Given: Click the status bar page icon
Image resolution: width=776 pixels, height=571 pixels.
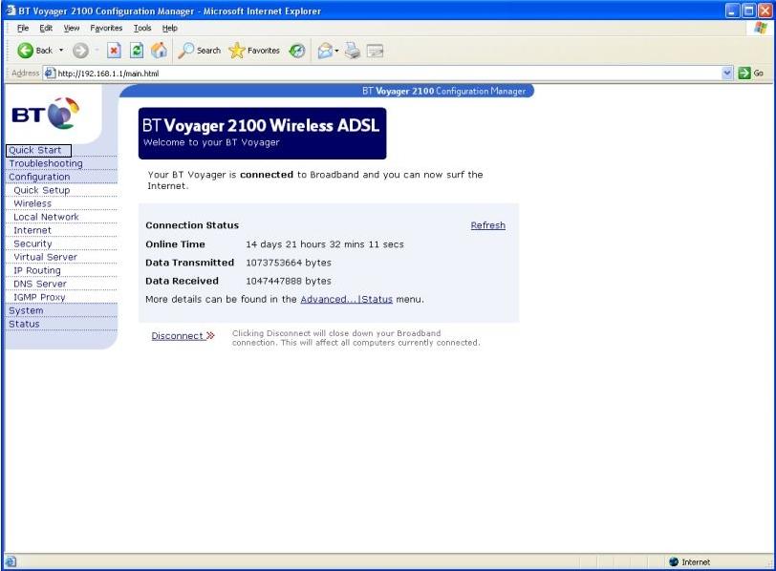Looking at the screenshot, I should tap(11, 561).
